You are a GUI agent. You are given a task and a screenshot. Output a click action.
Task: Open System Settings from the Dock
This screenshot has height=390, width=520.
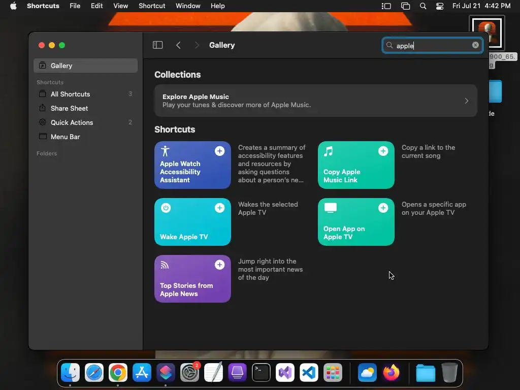190,372
